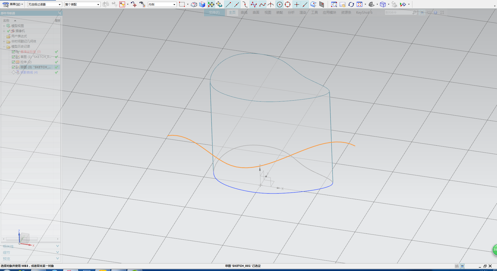Viewport: 497px width, 271px height.
Task: Open the 内侧 selection mode dropdown
Action: tap(162, 4)
